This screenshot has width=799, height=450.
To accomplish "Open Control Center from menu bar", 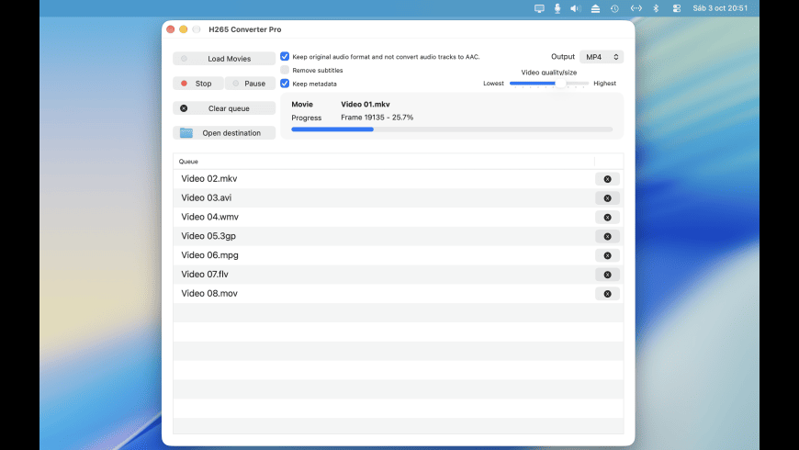I will point(677,8).
